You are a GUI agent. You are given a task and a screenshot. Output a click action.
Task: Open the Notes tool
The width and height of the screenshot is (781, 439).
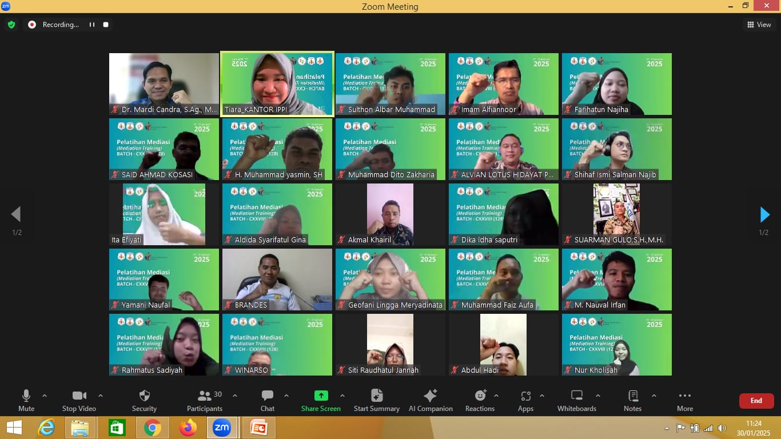[x=632, y=400]
